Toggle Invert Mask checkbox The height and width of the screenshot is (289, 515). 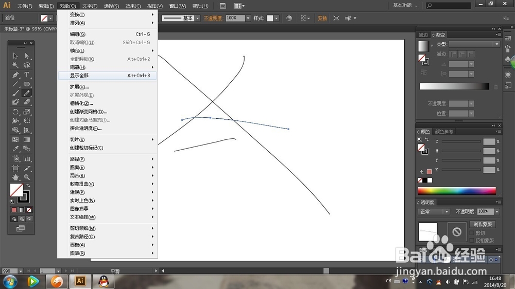472,241
